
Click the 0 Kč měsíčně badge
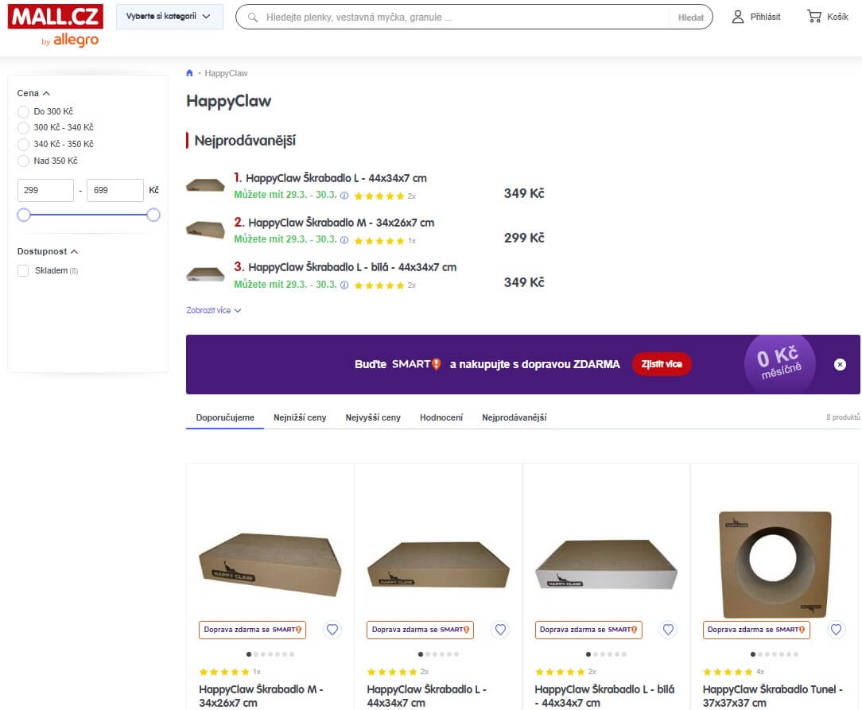point(779,363)
